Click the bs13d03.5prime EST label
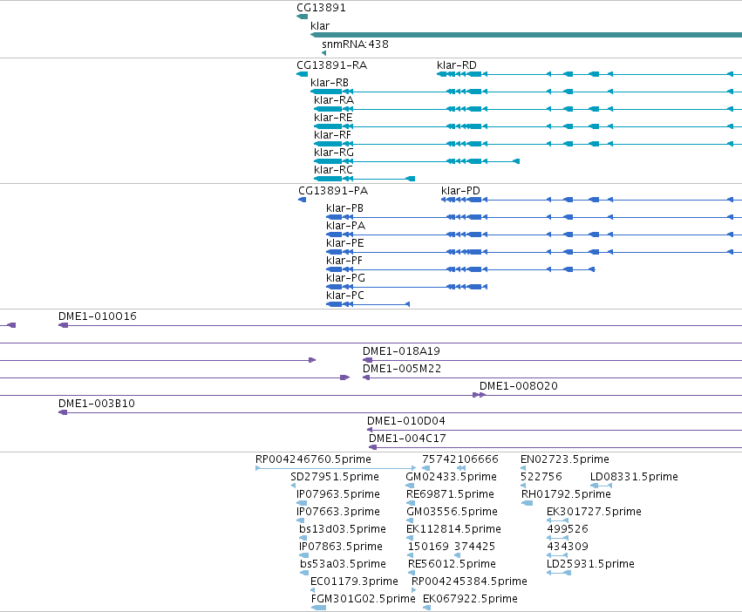Image resolution: width=742 pixels, height=612 pixels. click(x=343, y=529)
